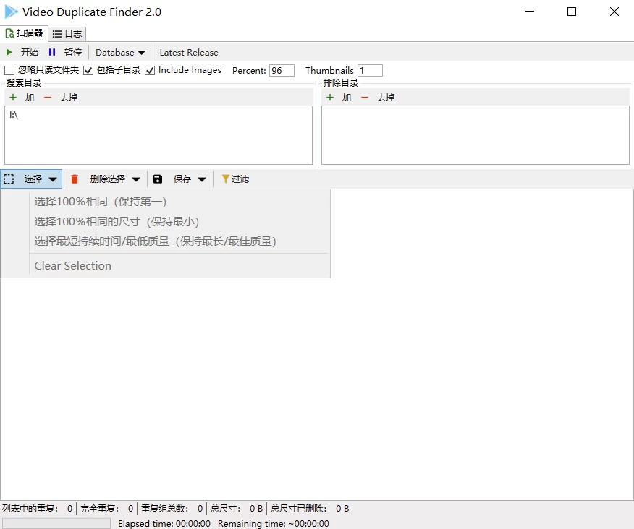
Task: Click green plus in exclude directory panel
Action: coord(330,98)
